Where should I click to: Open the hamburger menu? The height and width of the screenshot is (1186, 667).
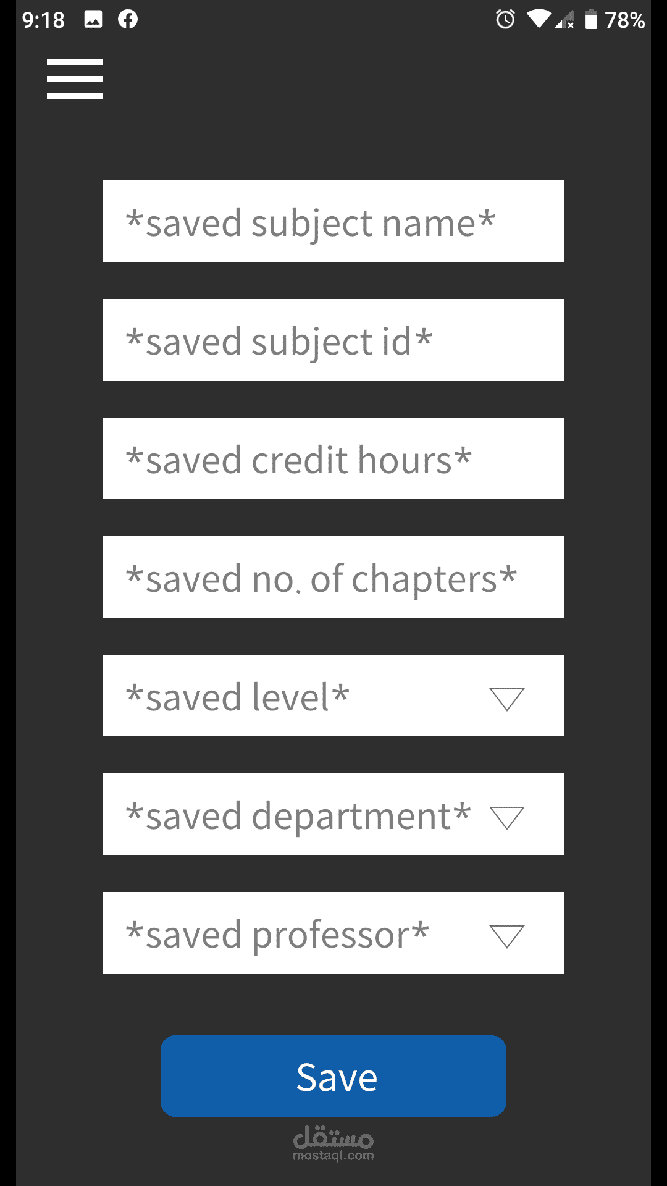(x=75, y=79)
